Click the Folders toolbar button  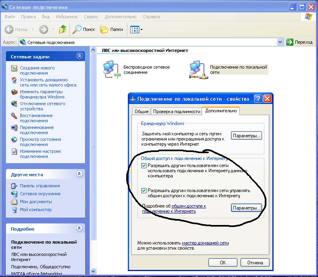coord(112,29)
